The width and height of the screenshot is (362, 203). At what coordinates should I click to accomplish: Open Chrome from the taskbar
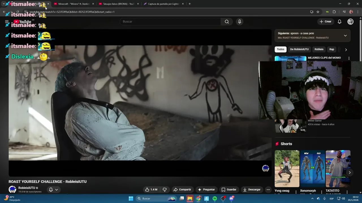(198, 198)
